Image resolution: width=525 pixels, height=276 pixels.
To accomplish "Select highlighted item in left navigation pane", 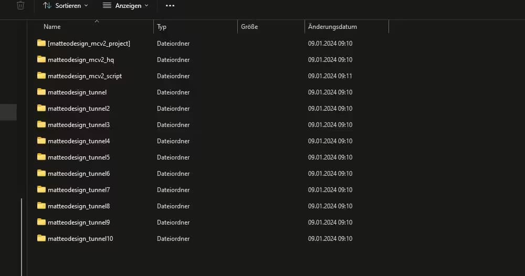I will coord(8,112).
